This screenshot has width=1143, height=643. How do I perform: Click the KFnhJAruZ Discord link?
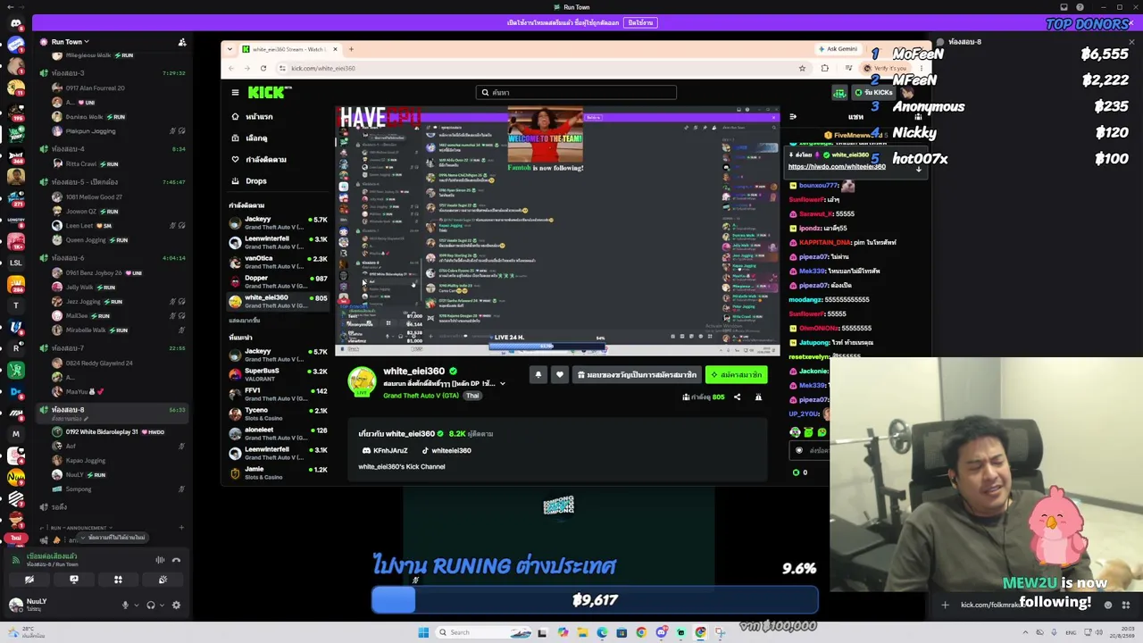[x=385, y=451]
